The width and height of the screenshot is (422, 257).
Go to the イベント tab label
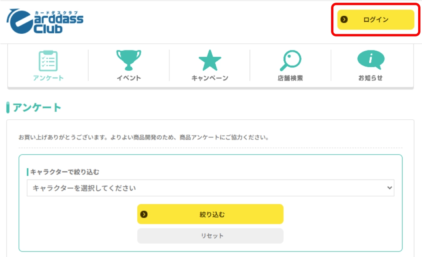pos(129,78)
